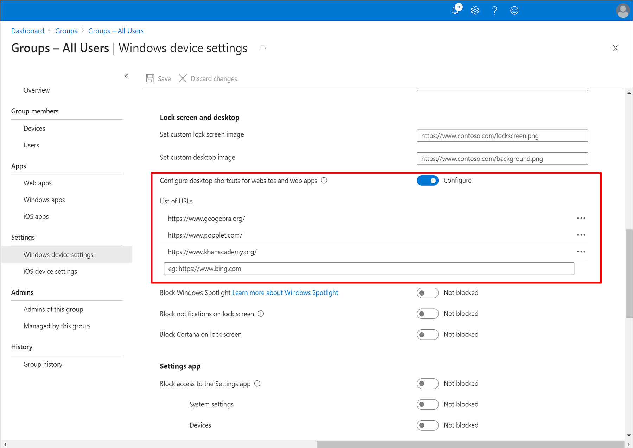Open the page ellipsis menu beside title
The image size is (633, 448).
263,48
